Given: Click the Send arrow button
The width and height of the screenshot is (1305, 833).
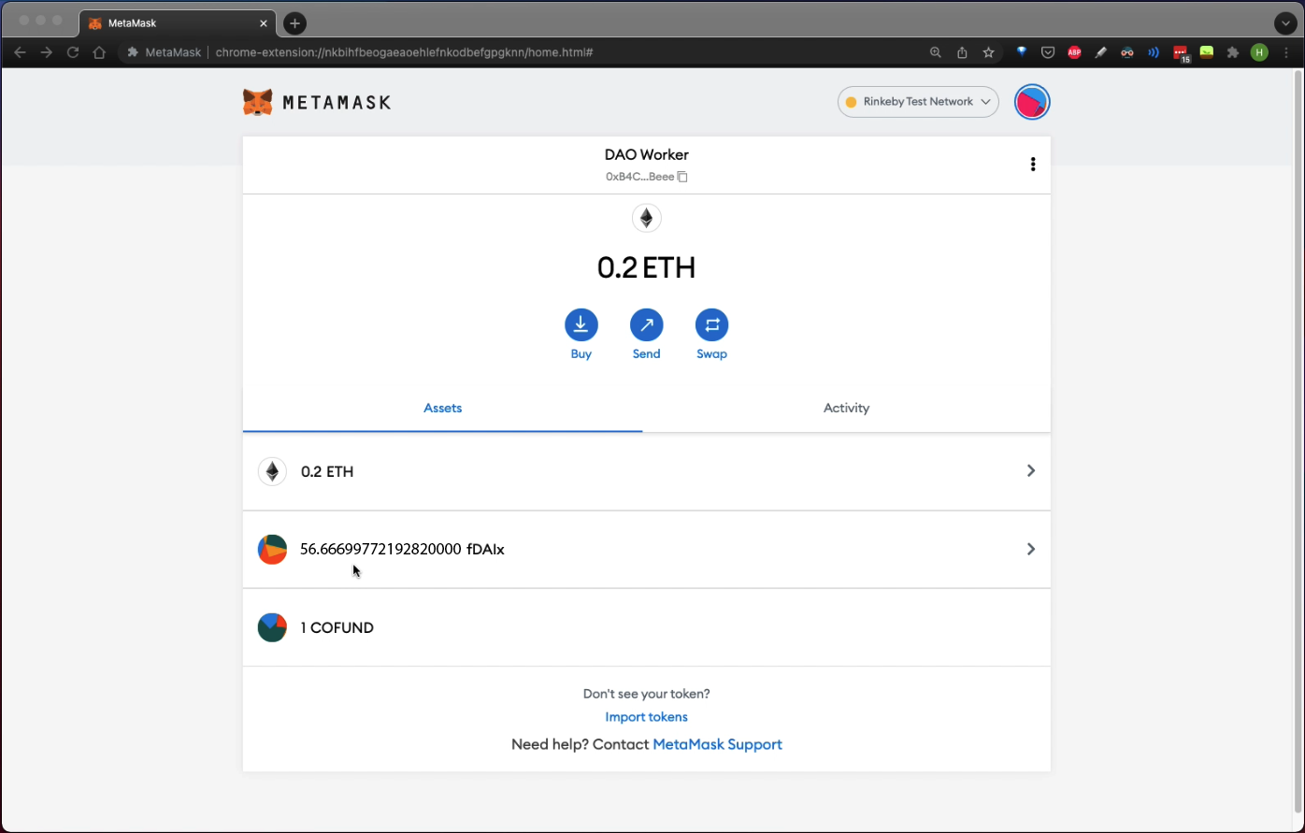Looking at the screenshot, I should point(647,324).
